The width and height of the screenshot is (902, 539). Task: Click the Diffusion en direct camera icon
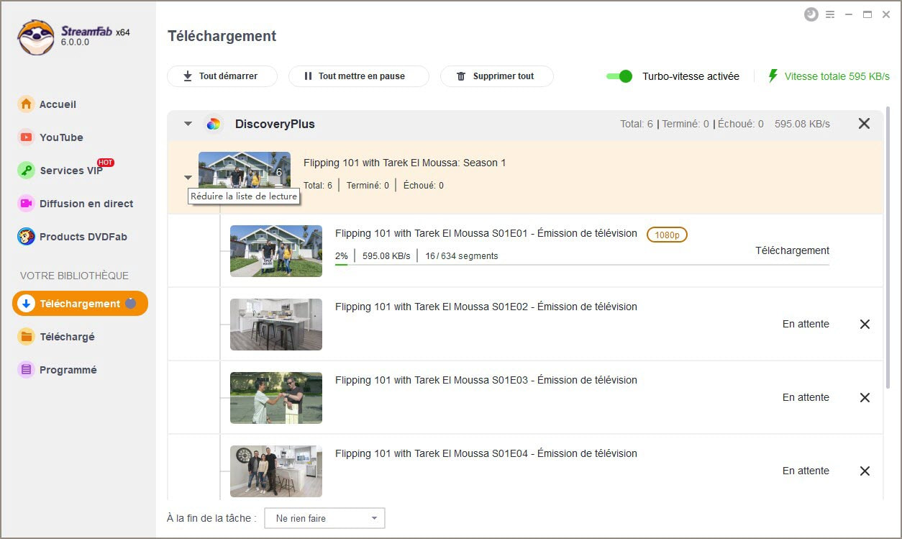point(26,204)
